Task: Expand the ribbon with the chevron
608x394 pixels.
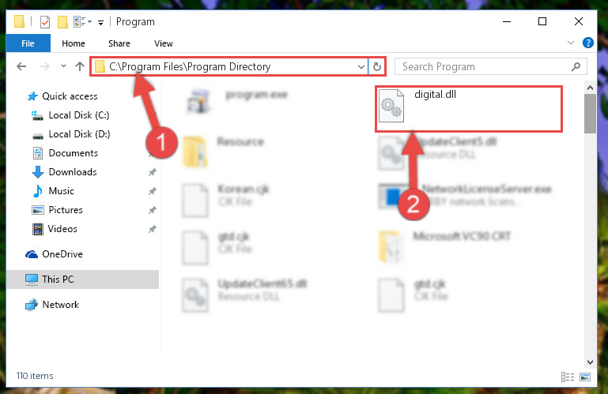Action: click(x=570, y=43)
